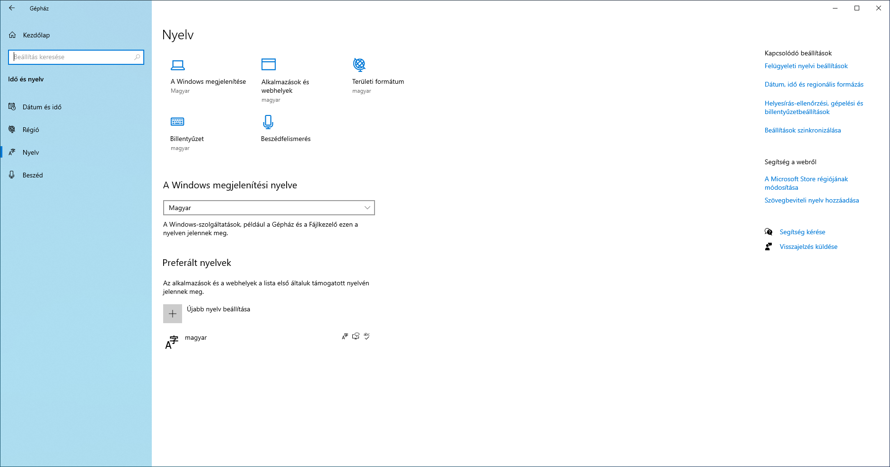Click the Beszédfelismerés microphone icon
The height and width of the screenshot is (467, 890).
[x=268, y=122]
